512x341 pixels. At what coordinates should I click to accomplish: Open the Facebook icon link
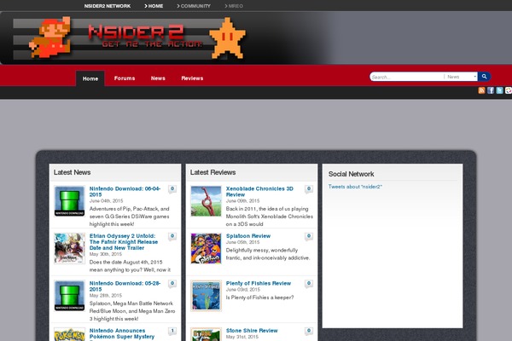point(491,90)
